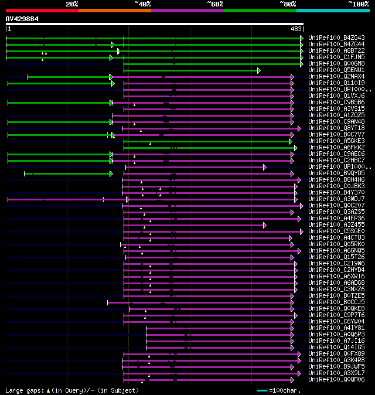Select the UniRef100_Q14IG5 label
This screenshot has height=395, width=375.
(x=336, y=348)
